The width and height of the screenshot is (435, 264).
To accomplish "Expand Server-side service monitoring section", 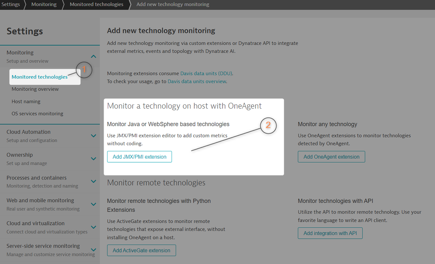I will [93, 250].
